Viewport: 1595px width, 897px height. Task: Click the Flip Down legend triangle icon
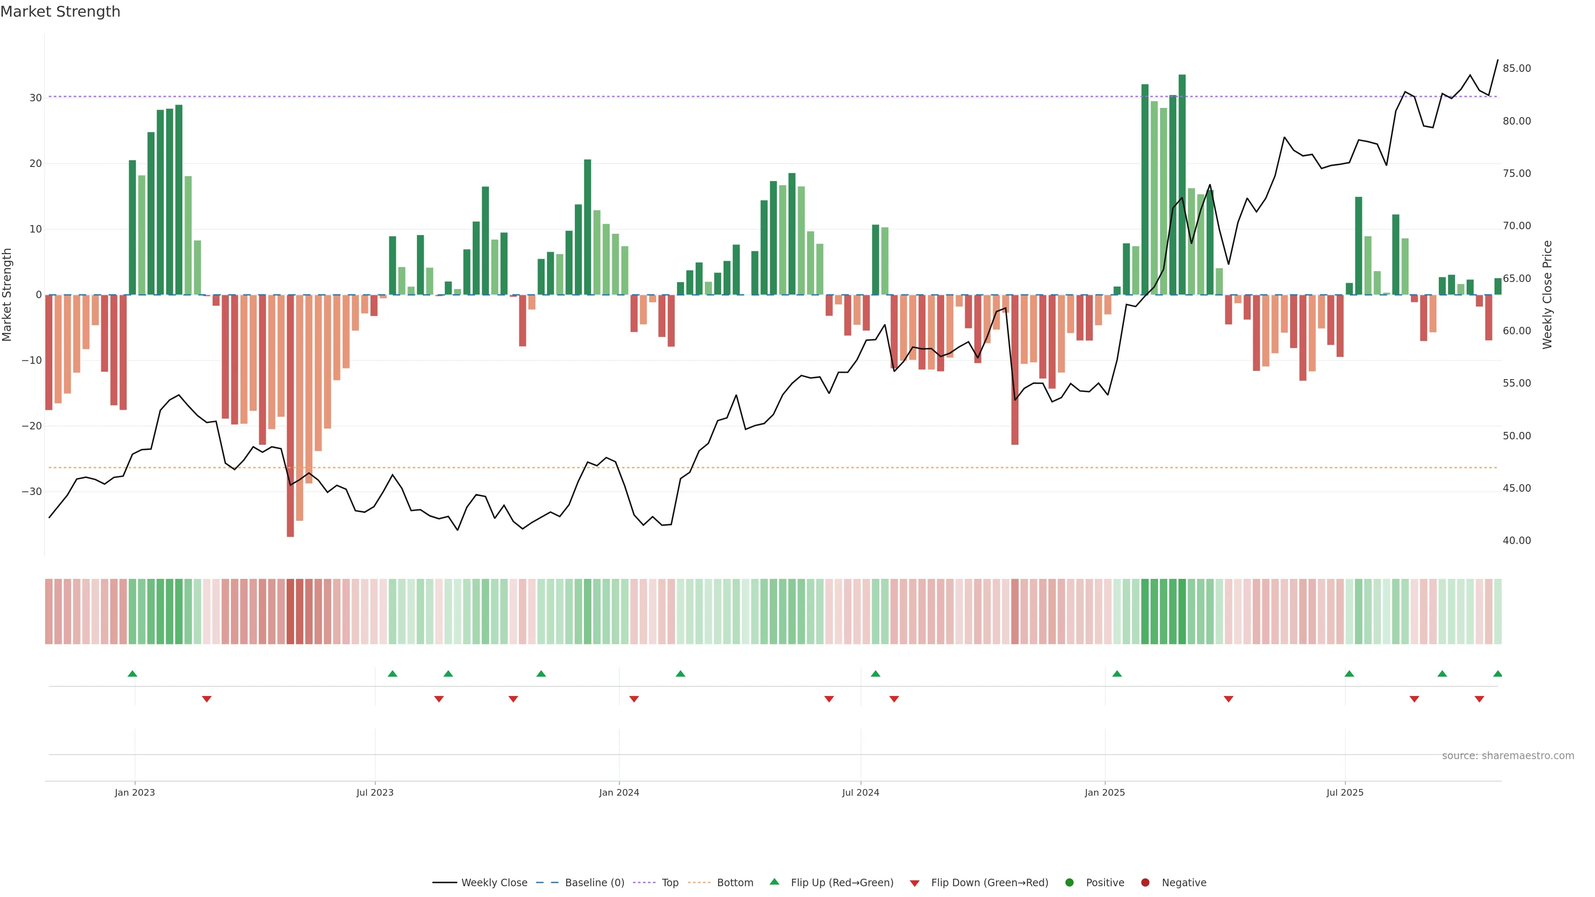[915, 883]
